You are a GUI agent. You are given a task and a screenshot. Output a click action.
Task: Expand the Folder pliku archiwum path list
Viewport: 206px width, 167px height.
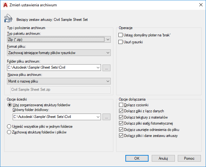pyautogui.click(x=97, y=67)
